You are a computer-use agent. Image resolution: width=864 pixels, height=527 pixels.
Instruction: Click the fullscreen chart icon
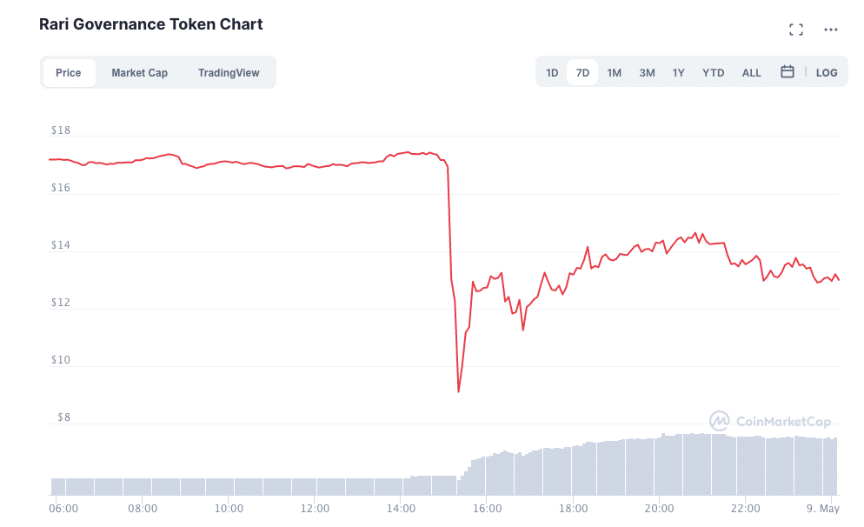coord(795,30)
